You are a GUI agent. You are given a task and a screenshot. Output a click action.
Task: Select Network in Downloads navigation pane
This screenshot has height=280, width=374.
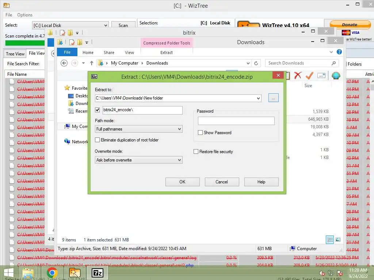76,142
